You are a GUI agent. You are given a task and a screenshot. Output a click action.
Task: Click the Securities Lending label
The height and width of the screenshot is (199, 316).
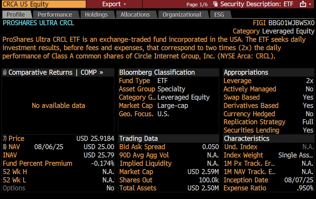point(251,130)
